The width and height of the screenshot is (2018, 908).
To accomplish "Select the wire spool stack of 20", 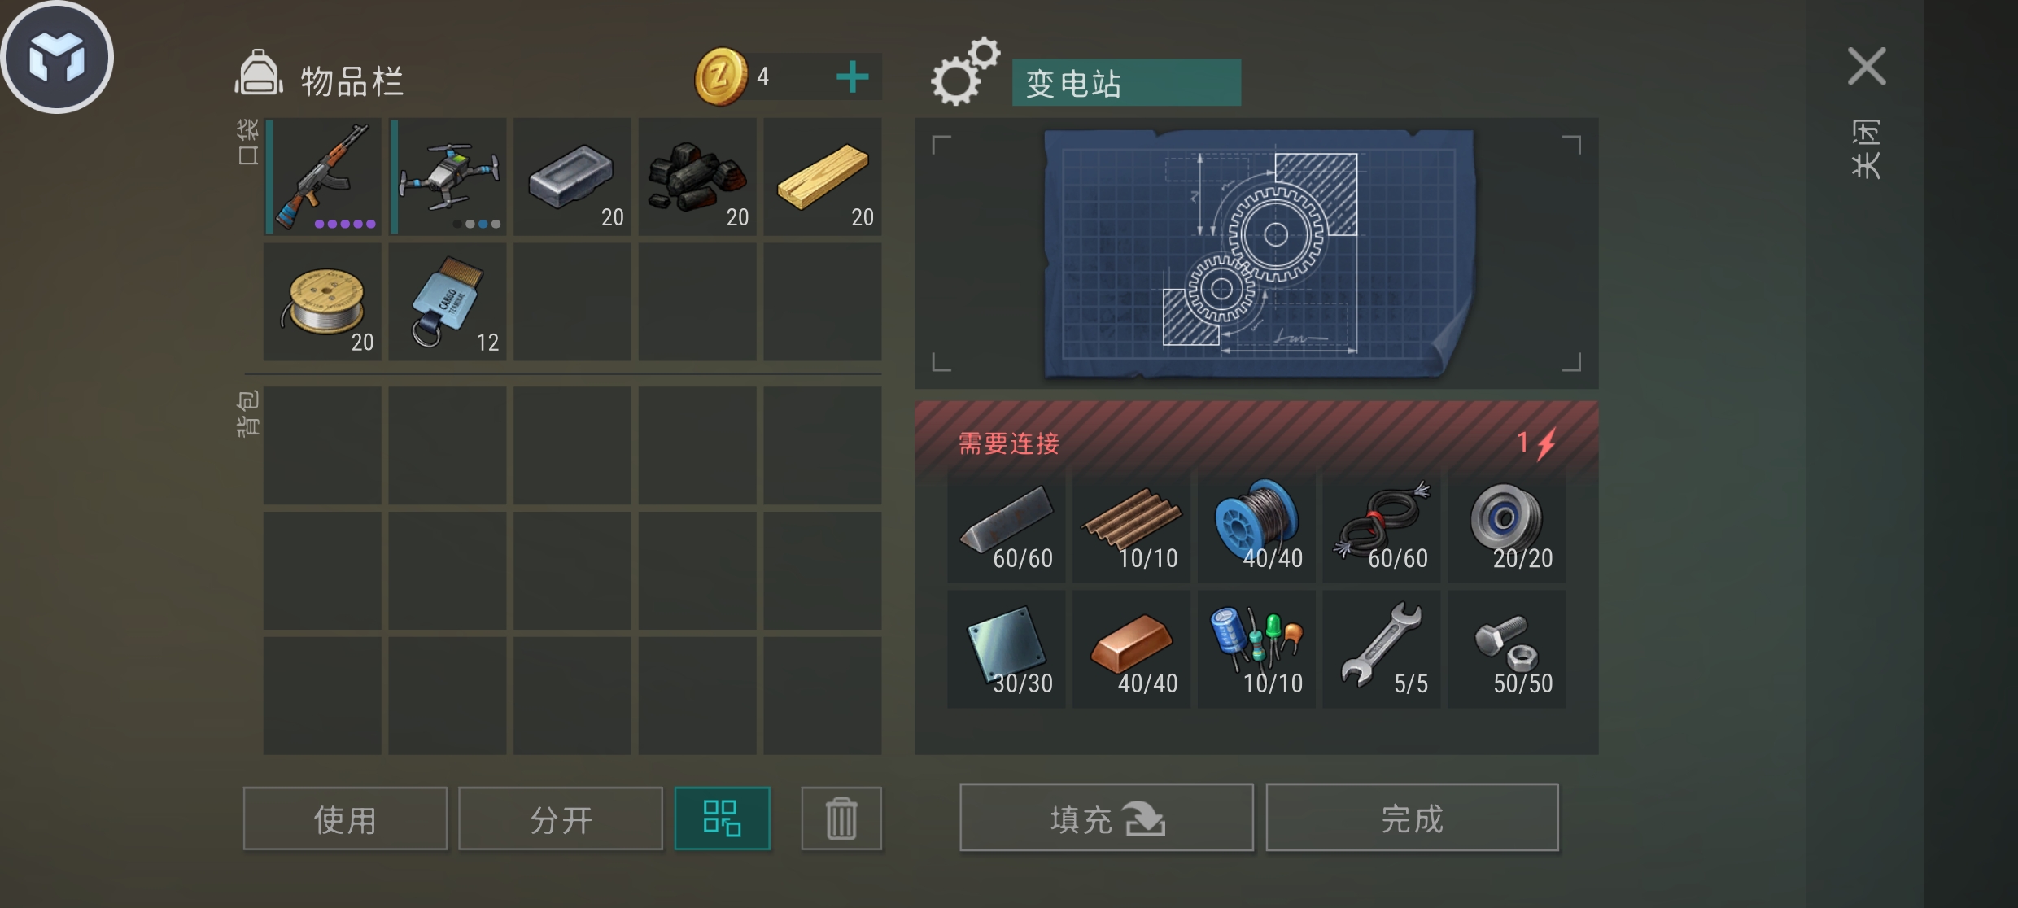I will point(323,302).
